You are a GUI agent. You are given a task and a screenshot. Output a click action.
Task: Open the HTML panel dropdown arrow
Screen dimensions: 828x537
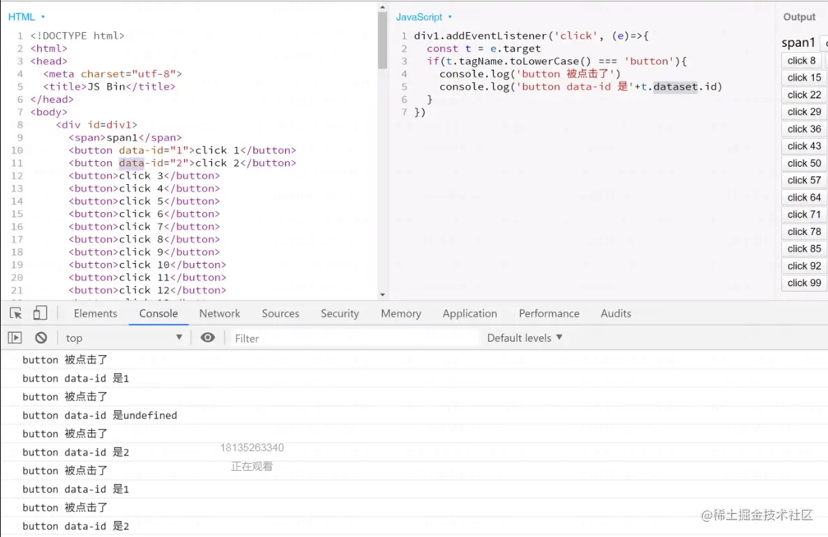(x=43, y=17)
